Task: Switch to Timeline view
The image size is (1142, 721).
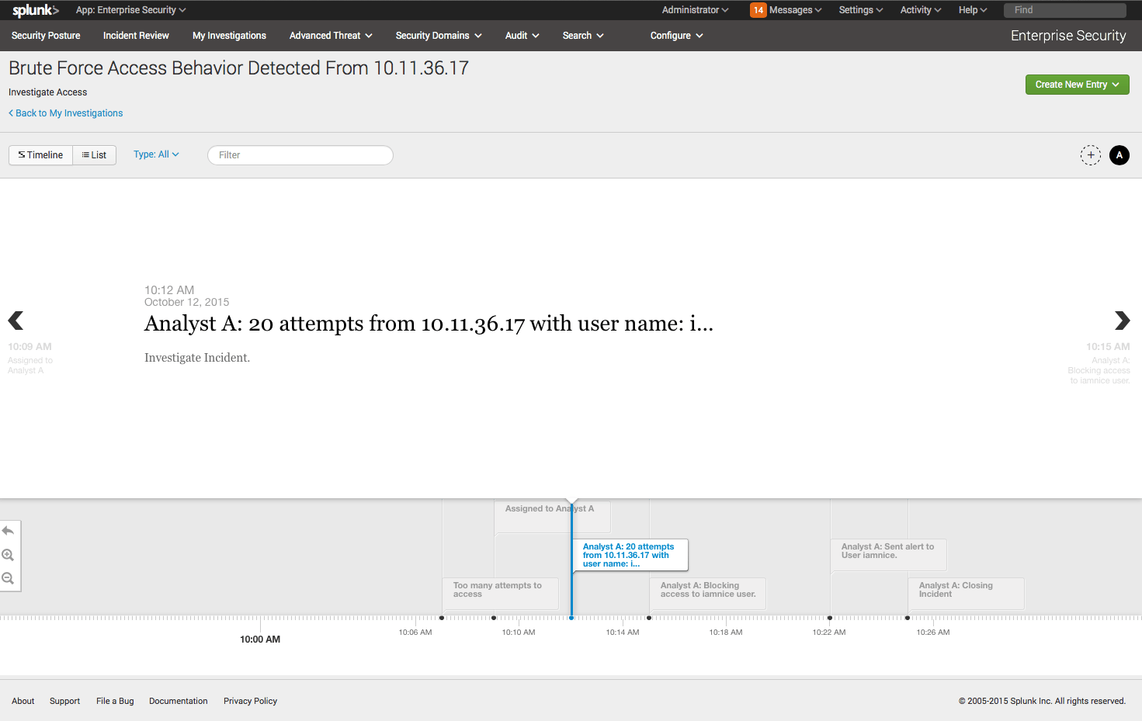Action: coord(41,155)
